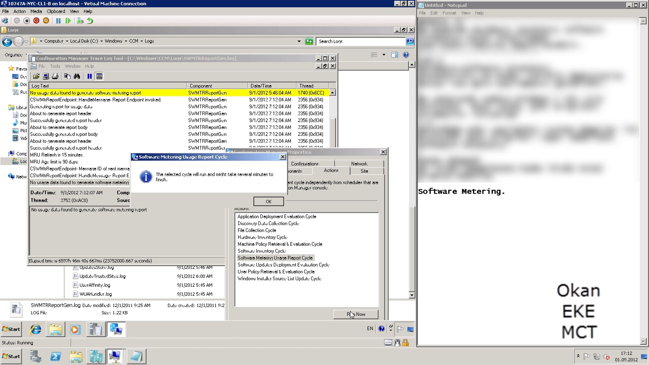Toggle the Explorer preview pane icon

tap(395, 55)
